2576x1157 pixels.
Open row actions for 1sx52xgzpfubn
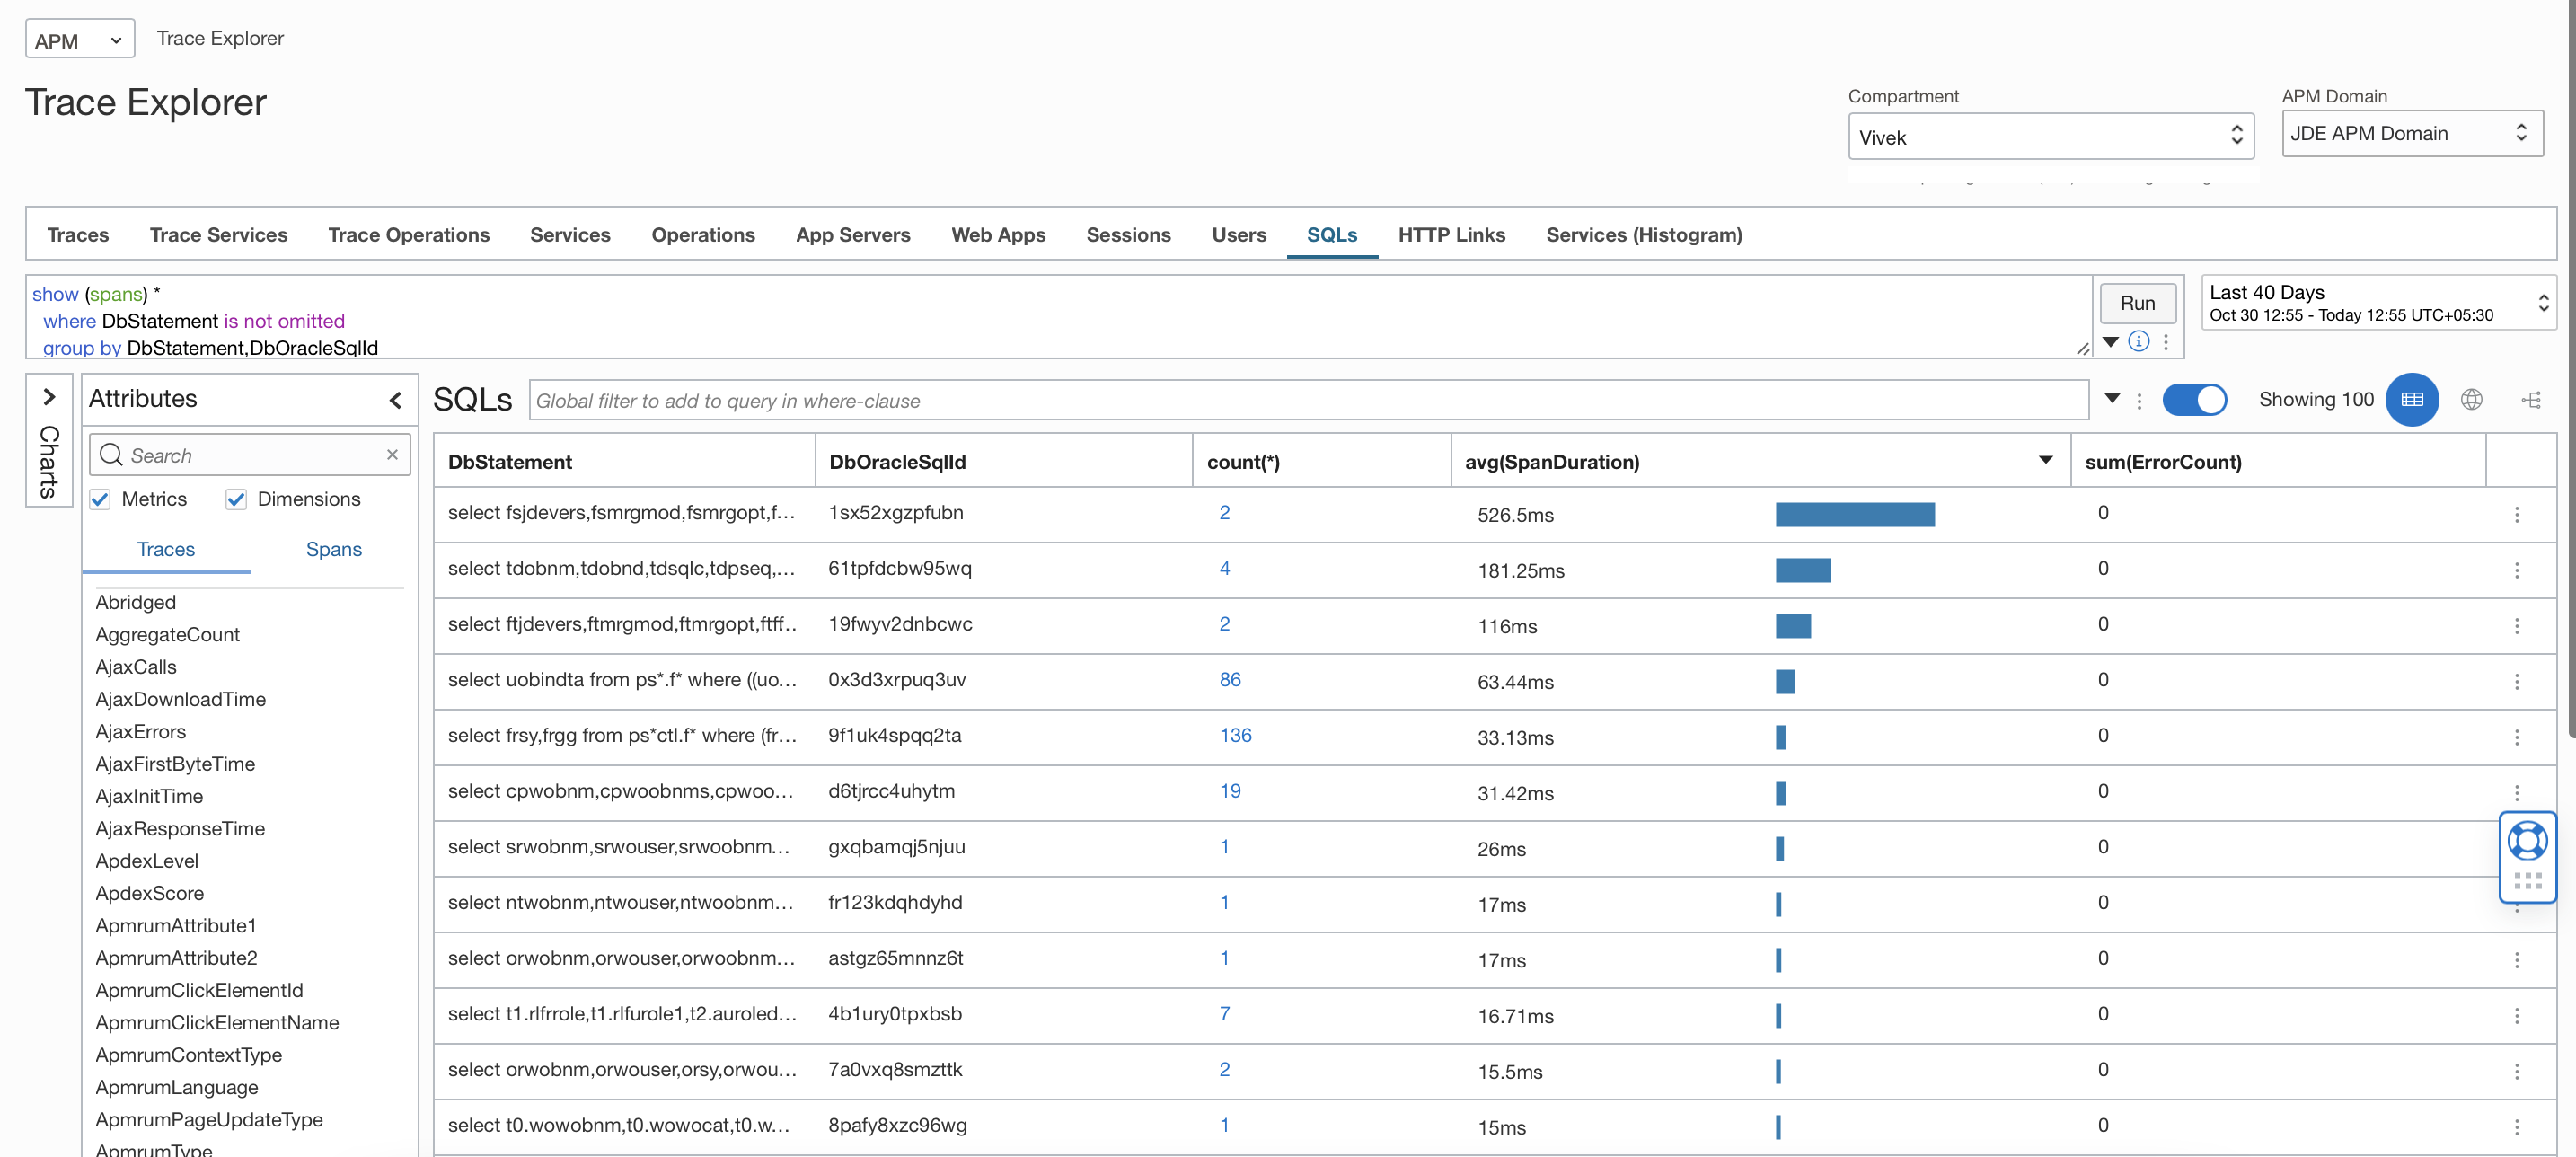pyautogui.click(x=2516, y=514)
